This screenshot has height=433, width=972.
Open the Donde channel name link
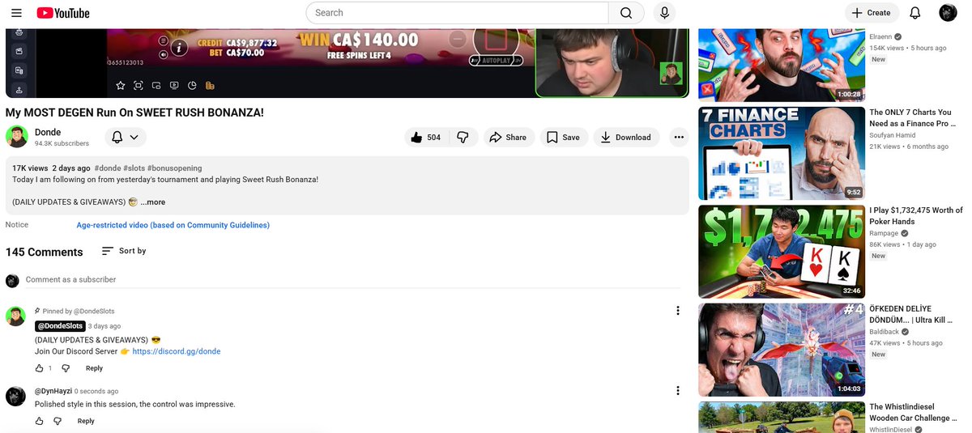[48, 132]
